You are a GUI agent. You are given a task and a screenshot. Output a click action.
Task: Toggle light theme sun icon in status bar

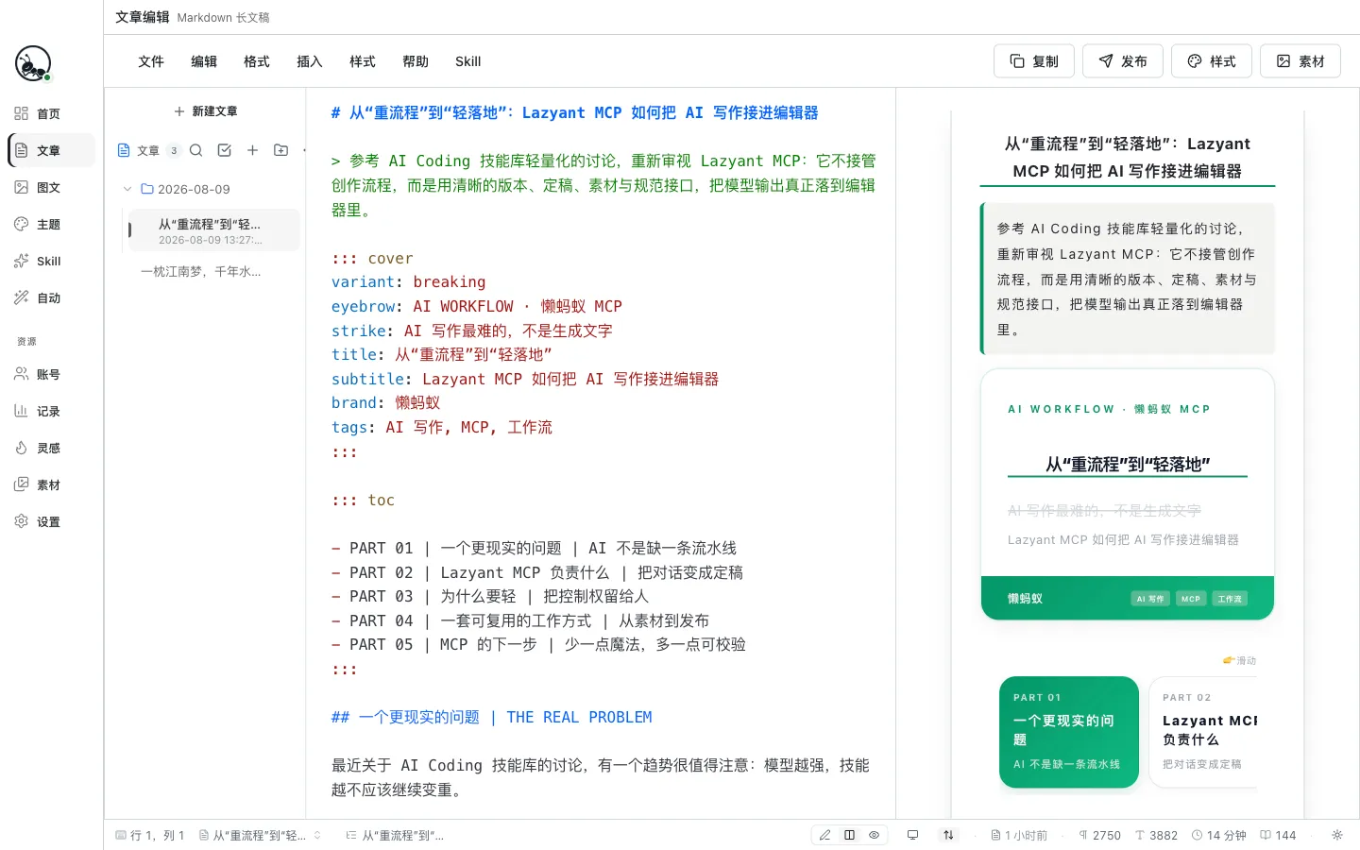pos(1336,835)
